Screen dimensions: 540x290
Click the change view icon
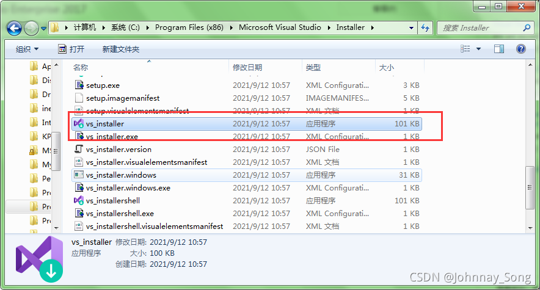465,49
